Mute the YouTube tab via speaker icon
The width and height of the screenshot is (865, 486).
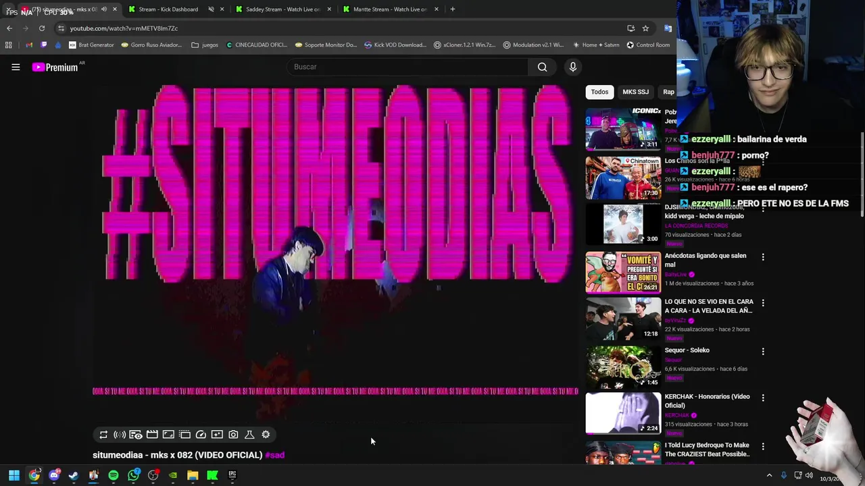(x=103, y=9)
